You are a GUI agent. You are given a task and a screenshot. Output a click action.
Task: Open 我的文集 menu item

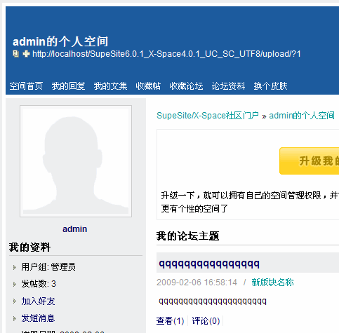(110, 86)
